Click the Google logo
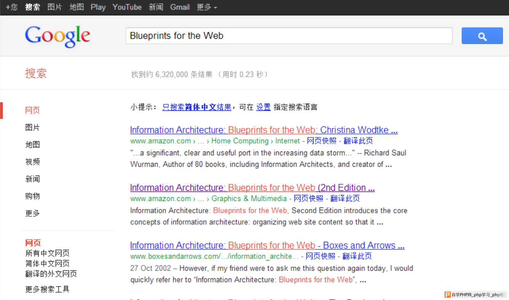 [58, 37]
